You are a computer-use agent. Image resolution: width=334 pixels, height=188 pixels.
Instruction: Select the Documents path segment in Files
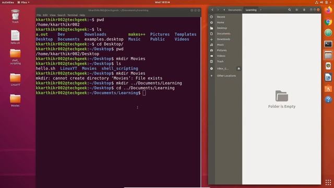click(235, 10)
